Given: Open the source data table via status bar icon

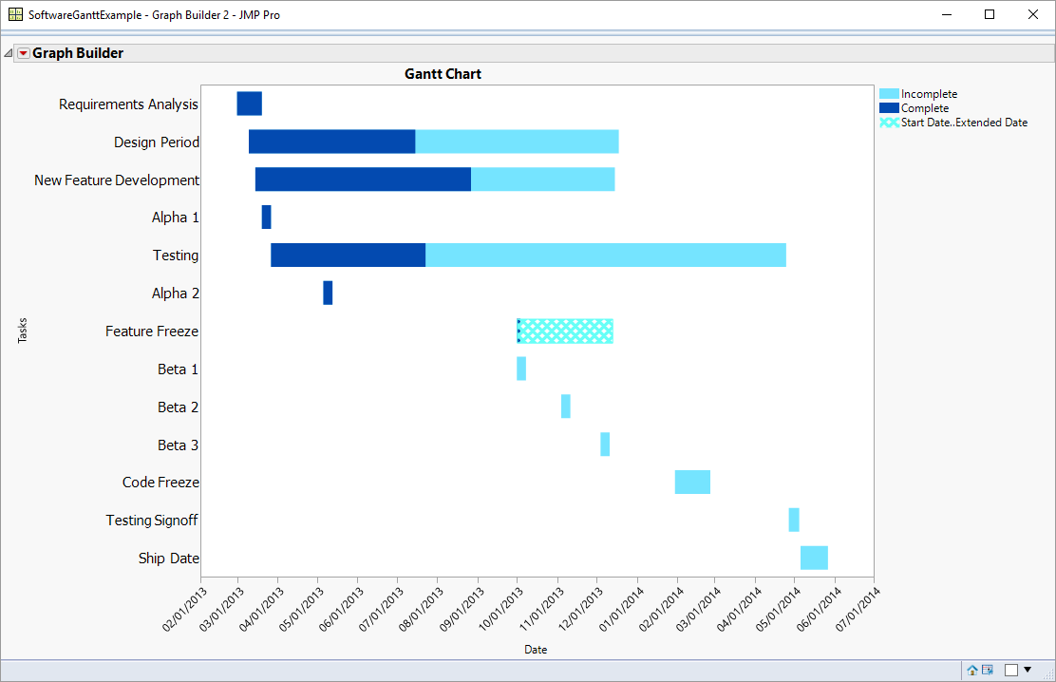Looking at the screenshot, I should coord(987,670).
